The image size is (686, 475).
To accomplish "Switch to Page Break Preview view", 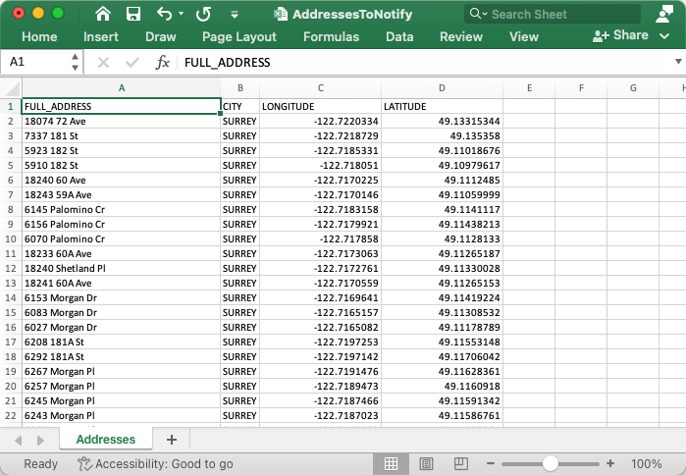I will click(x=460, y=463).
